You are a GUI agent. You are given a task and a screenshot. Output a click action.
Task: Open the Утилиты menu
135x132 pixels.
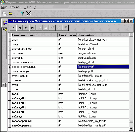(x=16, y=7)
